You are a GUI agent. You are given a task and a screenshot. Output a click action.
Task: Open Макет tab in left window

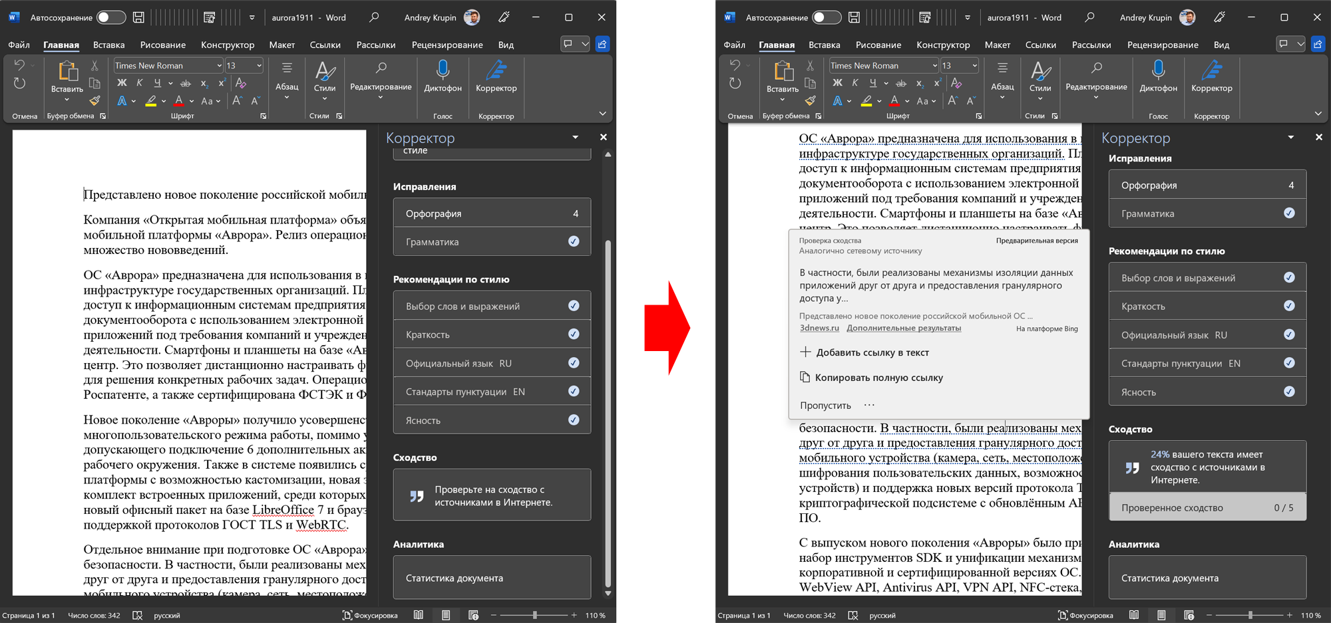[x=282, y=45]
